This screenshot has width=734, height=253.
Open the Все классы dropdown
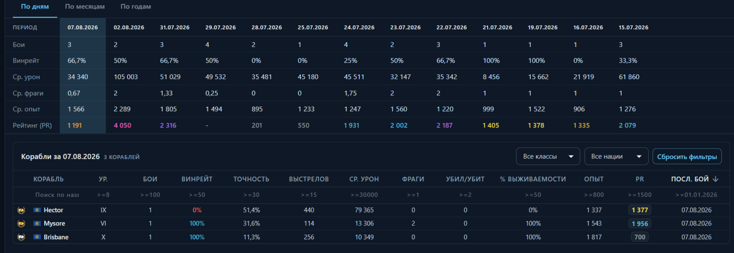pyautogui.click(x=548, y=156)
